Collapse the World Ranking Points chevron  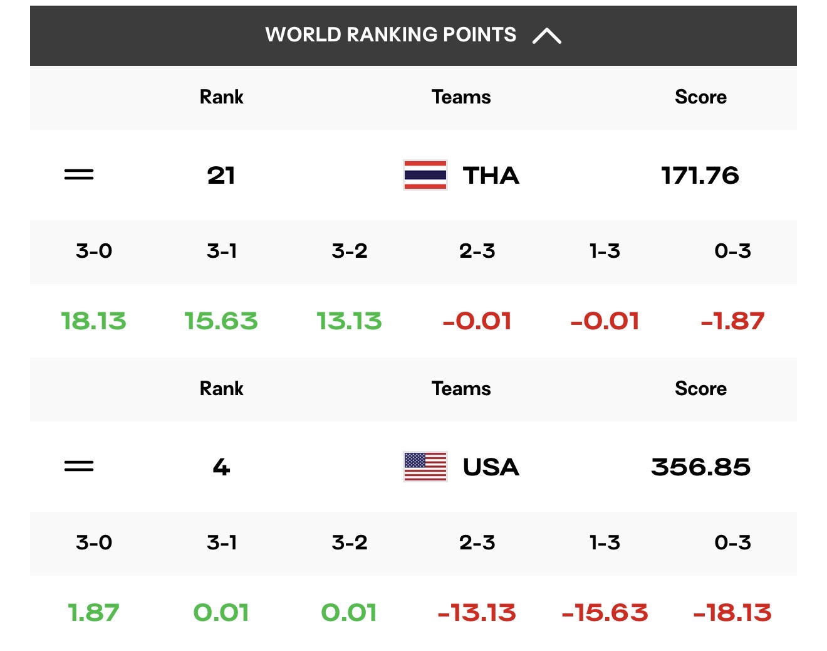(546, 36)
